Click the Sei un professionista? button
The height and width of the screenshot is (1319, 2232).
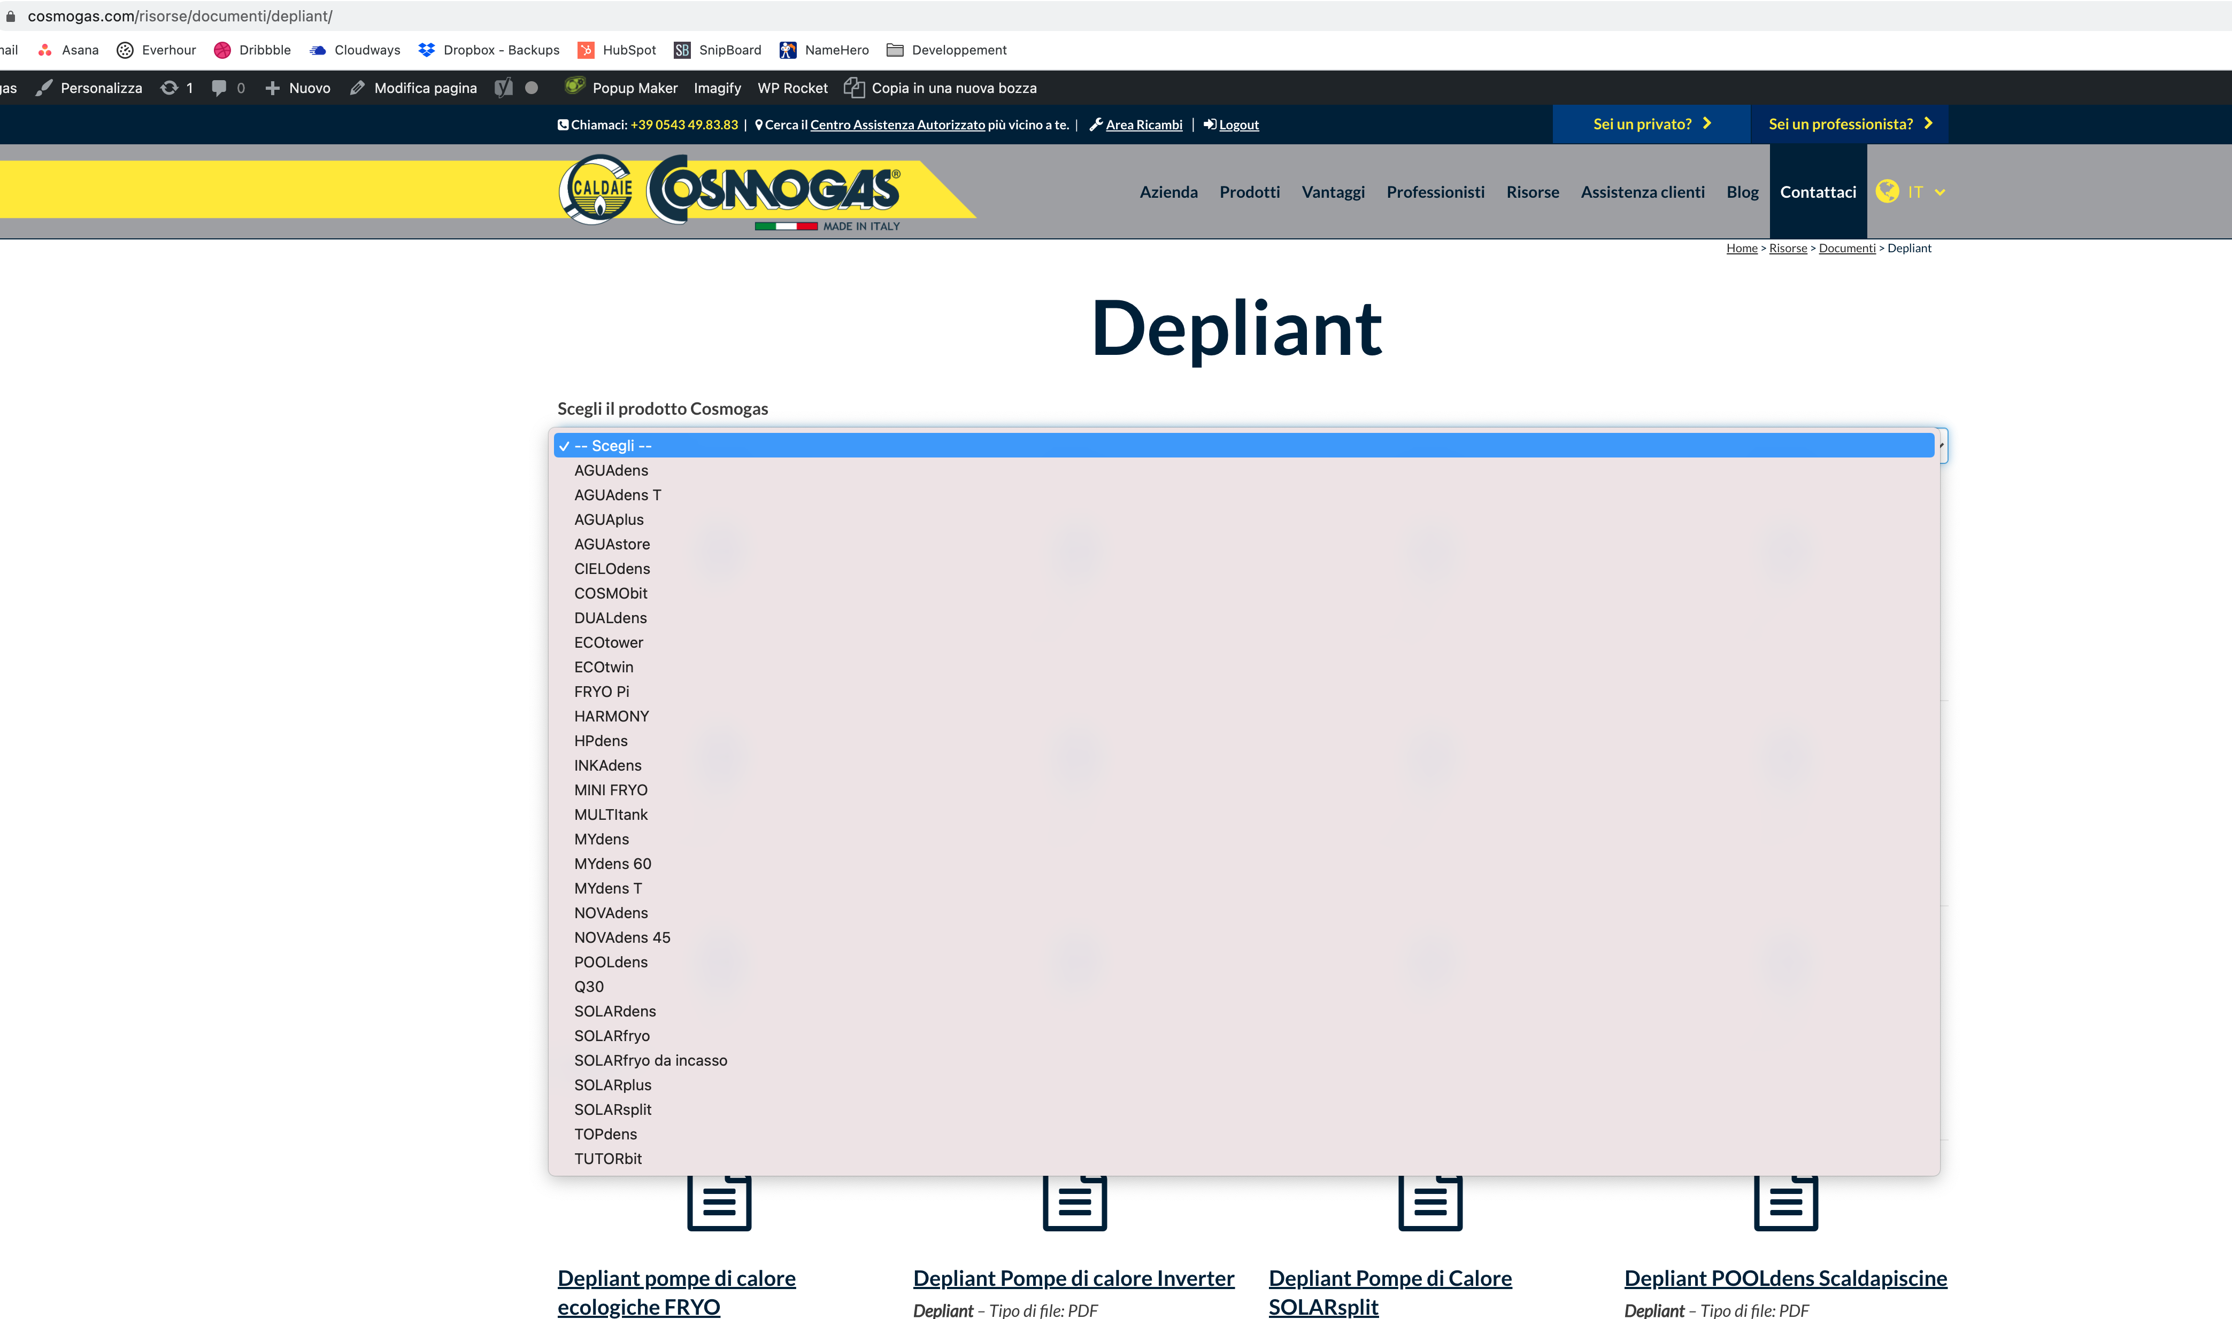click(1850, 123)
